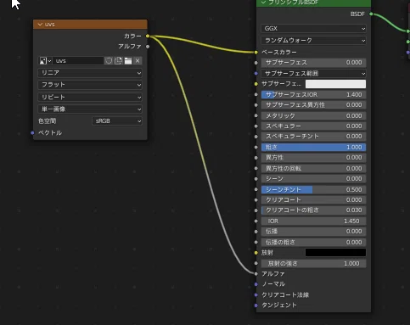
Task: Click the クリアコート法線 input socket
Action: coord(256,294)
